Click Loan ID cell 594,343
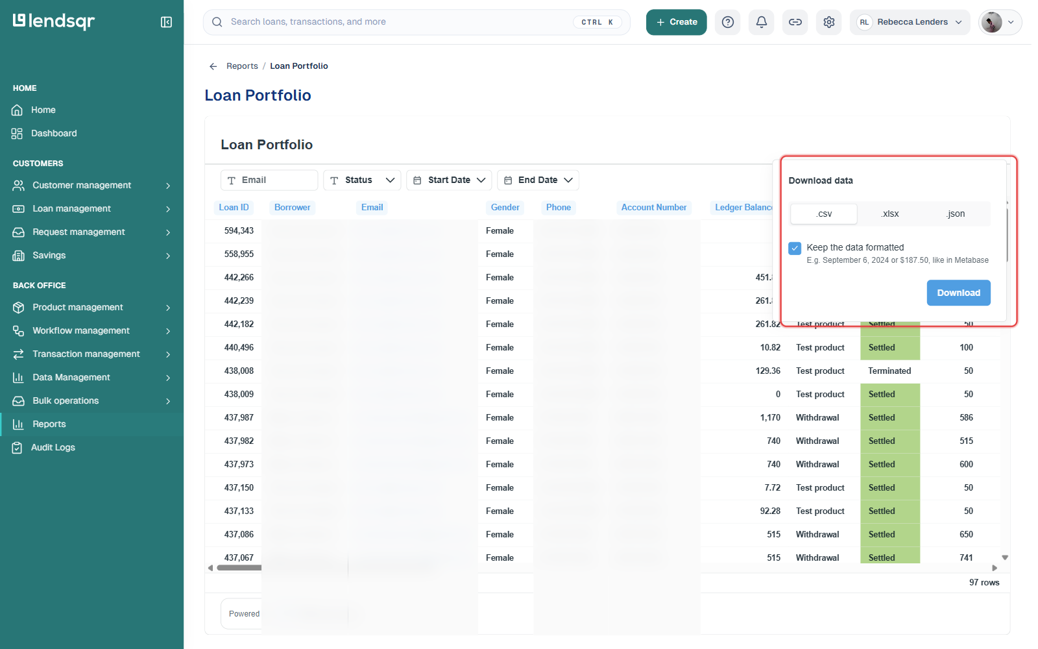 click(239, 231)
